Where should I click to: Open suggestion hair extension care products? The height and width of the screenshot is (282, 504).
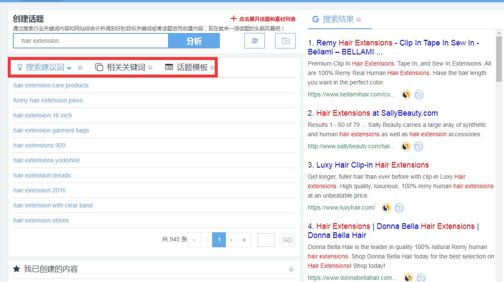(51, 85)
